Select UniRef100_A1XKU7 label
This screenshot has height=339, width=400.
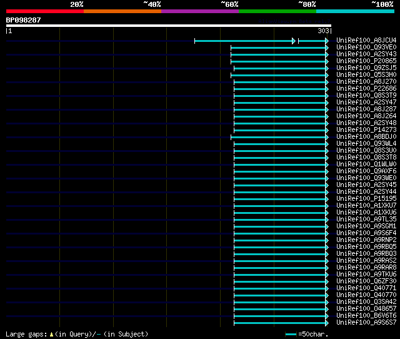[366, 206]
